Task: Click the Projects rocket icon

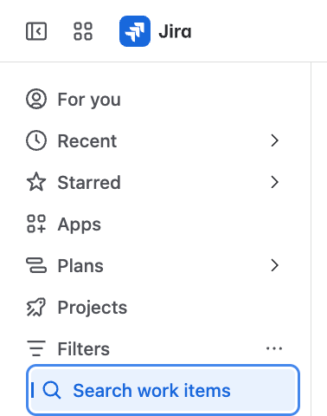Action: coord(36,307)
